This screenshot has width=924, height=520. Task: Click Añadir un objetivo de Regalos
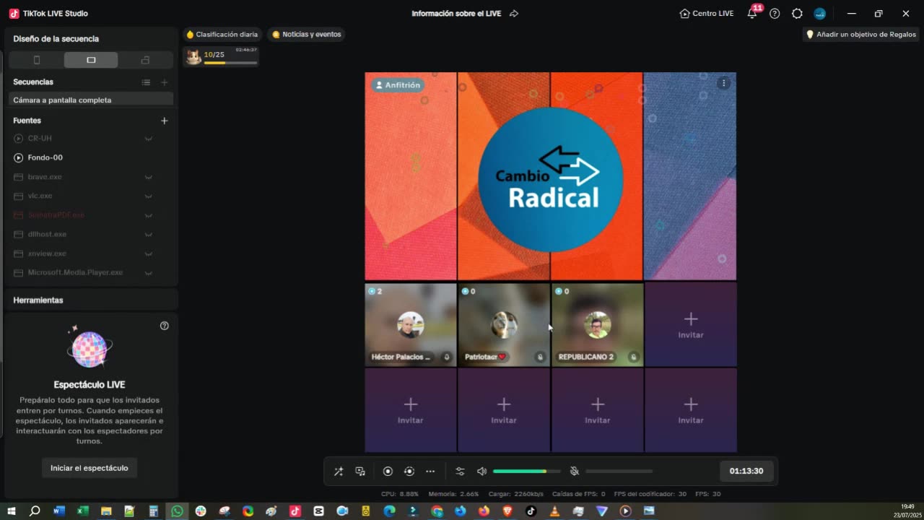point(860,35)
